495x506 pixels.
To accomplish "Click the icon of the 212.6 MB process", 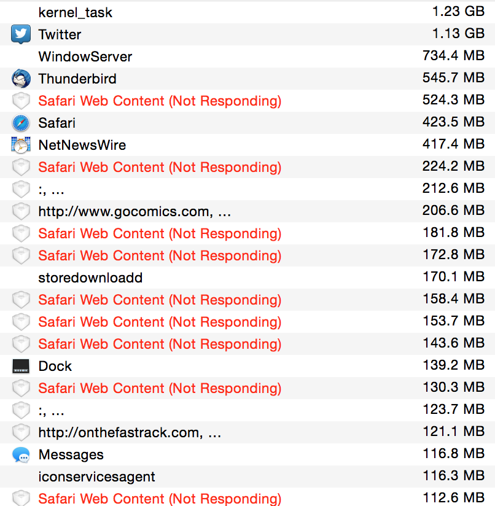I will 21,189.
